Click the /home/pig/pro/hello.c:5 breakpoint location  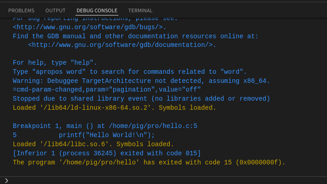[x=153, y=126]
